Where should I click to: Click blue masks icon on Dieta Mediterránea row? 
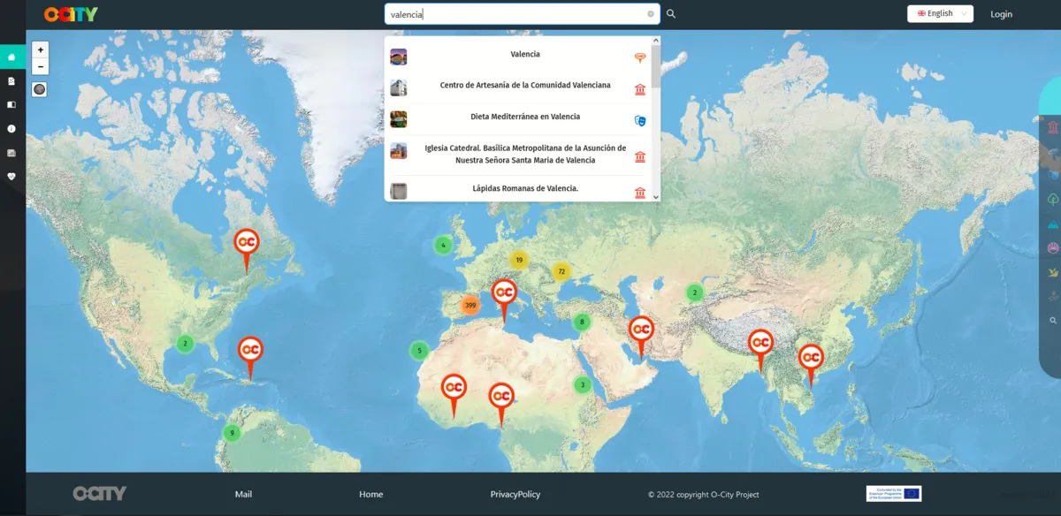pyautogui.click(x=640, y=120)
